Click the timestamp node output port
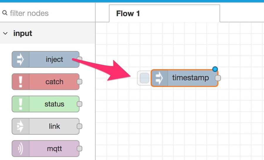The width and height of the screenshot is (264, 160). [218, 78]
